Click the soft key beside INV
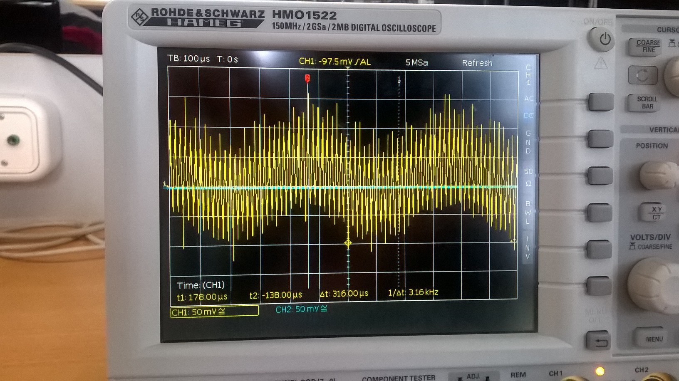 599,249
